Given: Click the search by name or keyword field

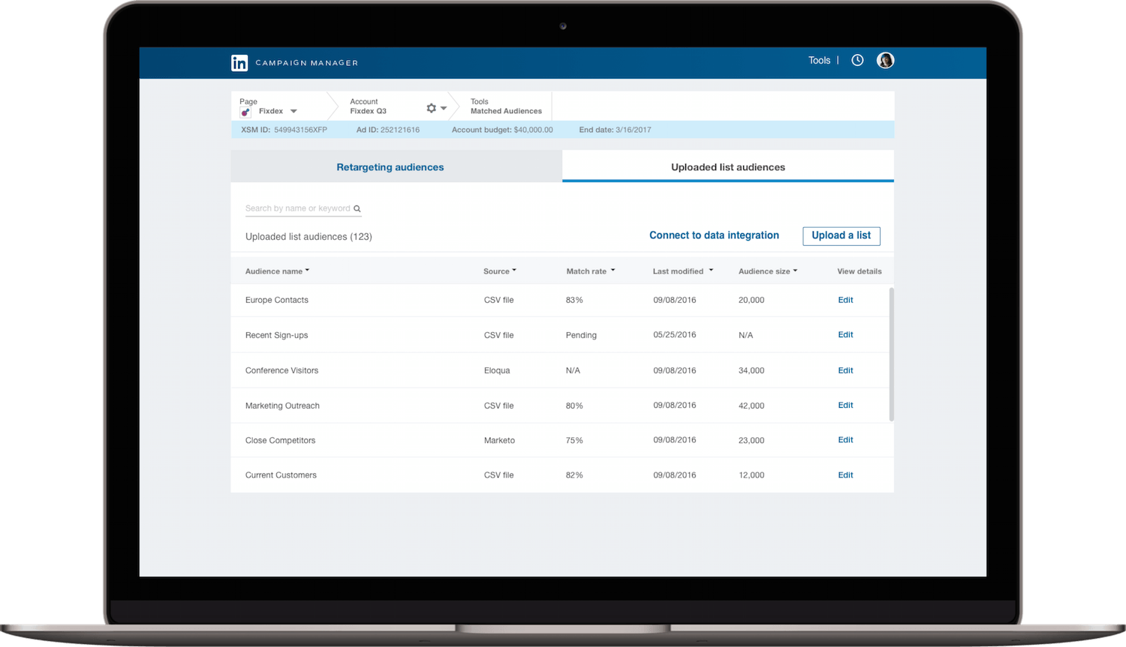Looking at the screenshot, I should [297, 208].
